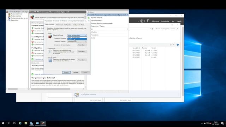Sort by the Se instaló el column
The width and height of the screenshot is (226, 127).
[x=136, y=48]
